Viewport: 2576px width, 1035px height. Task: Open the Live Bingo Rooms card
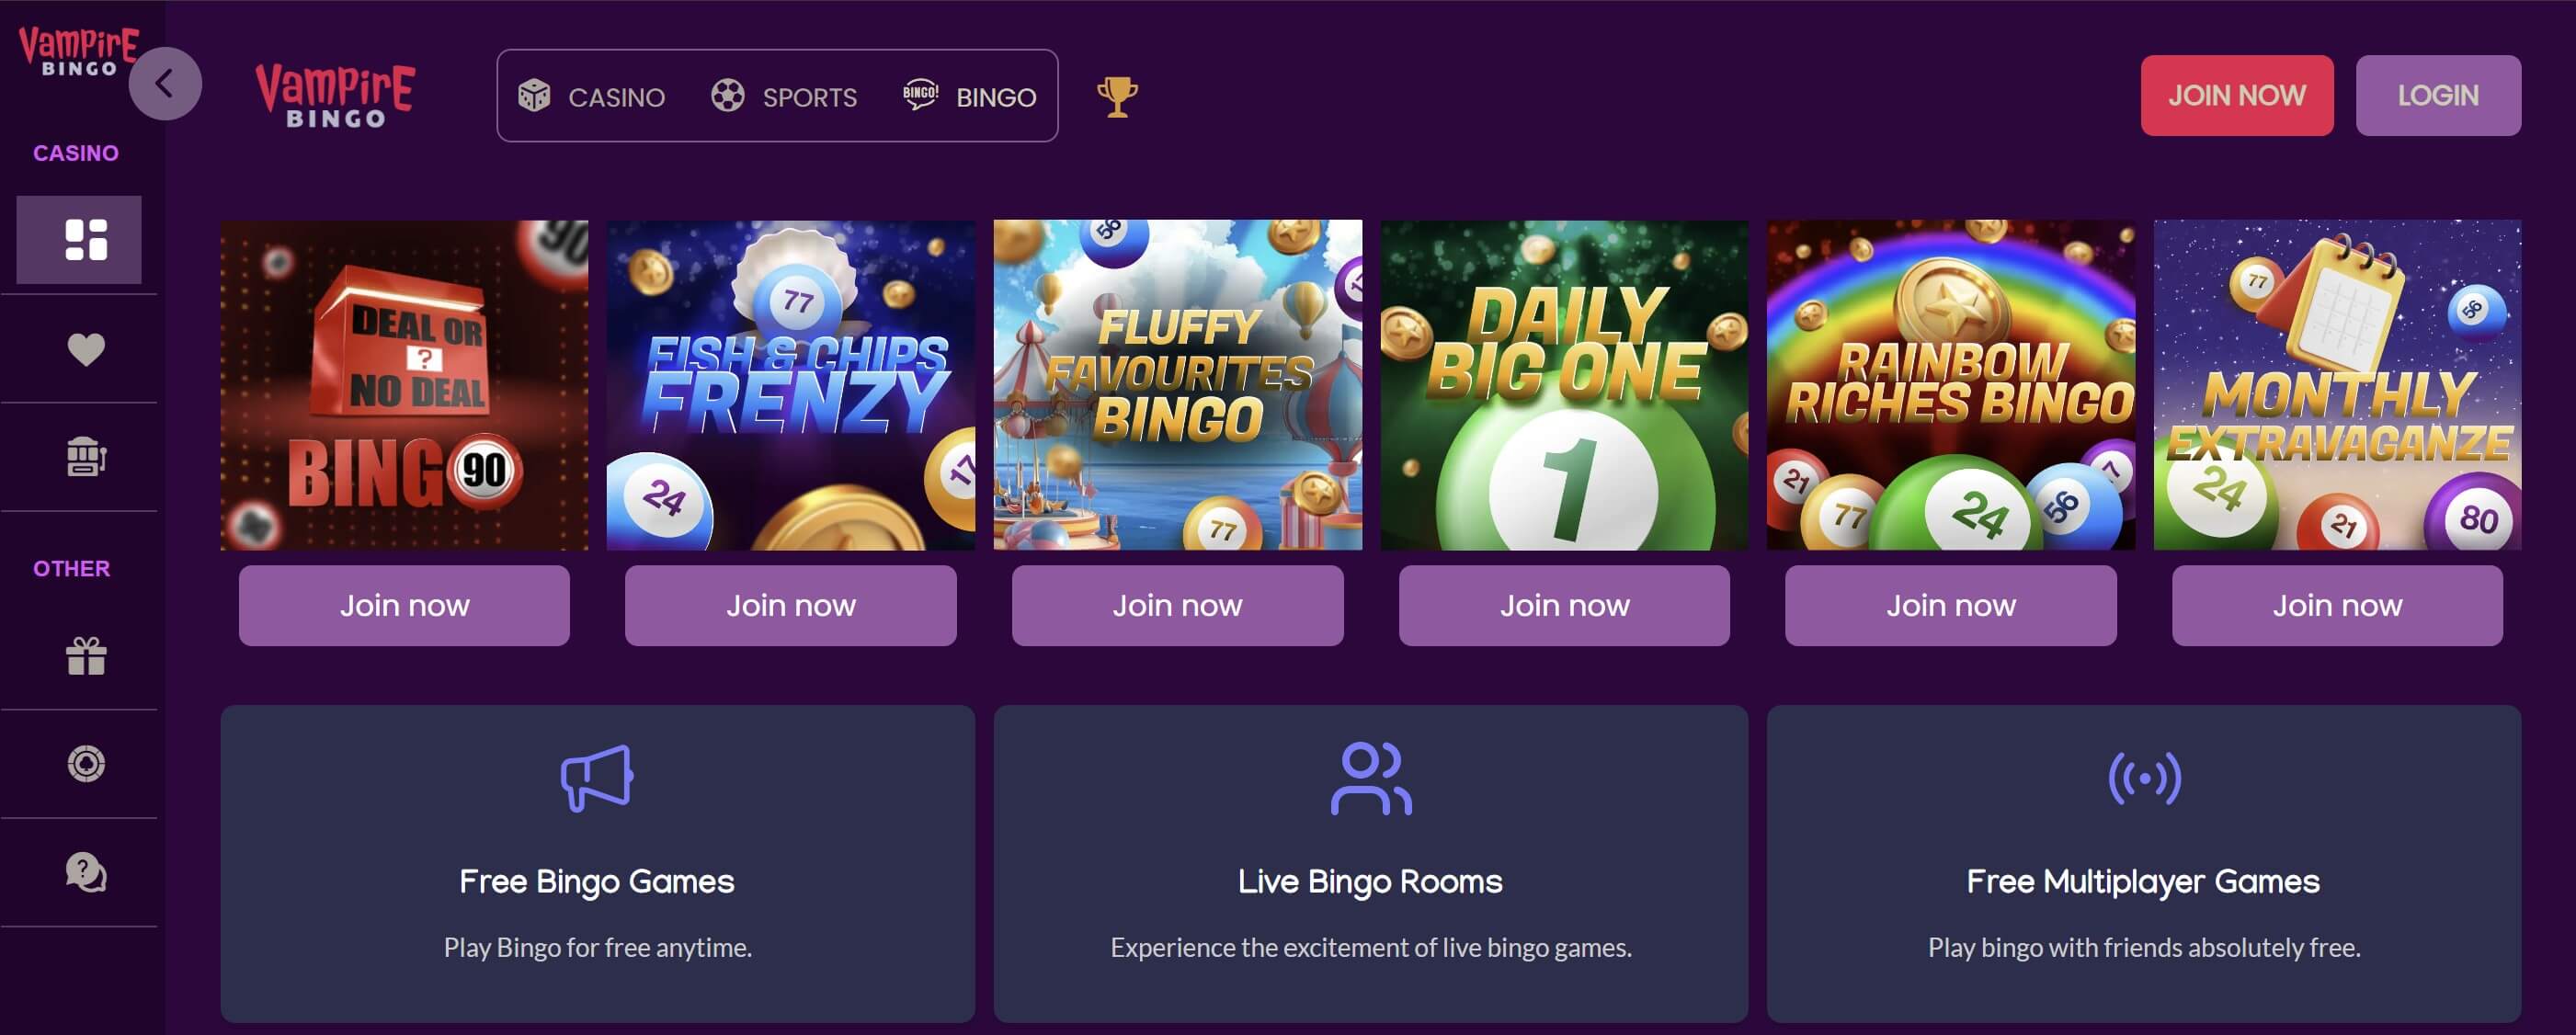tap(1370, 863)
